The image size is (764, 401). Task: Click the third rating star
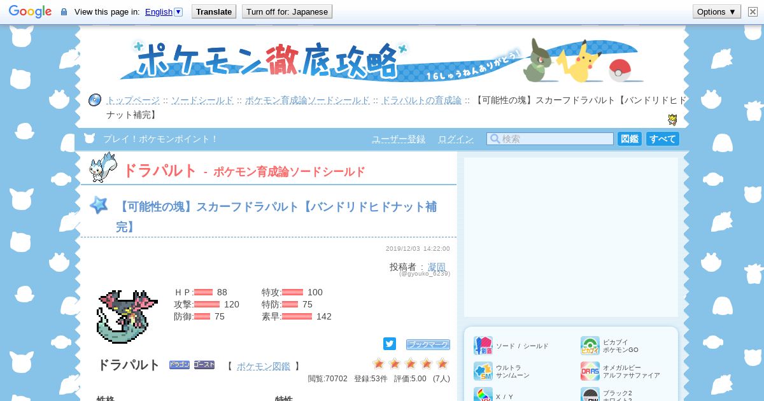[x=411, y=363]
